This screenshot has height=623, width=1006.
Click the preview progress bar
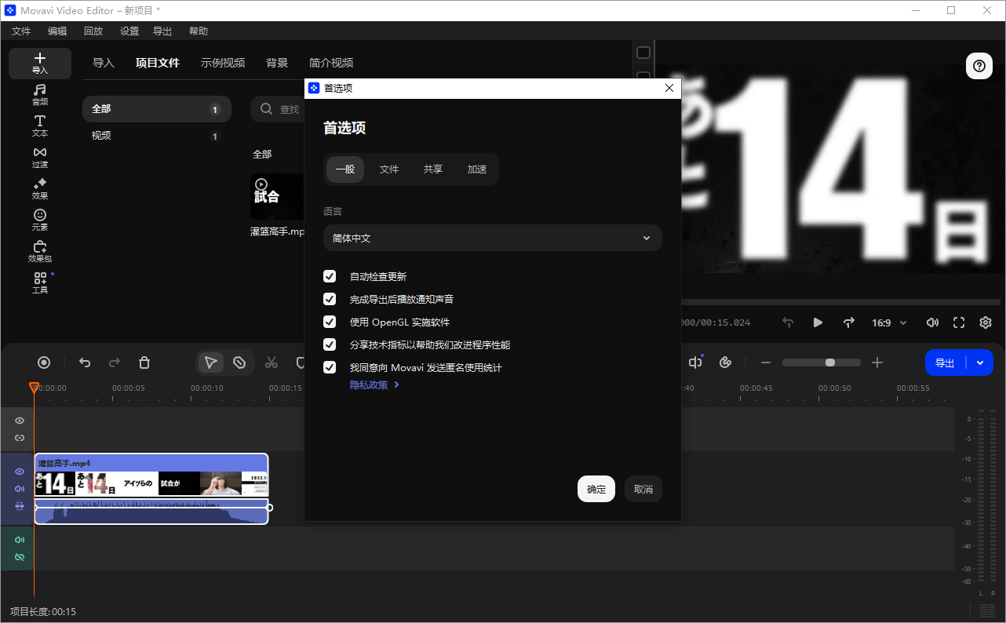(840, 301)
